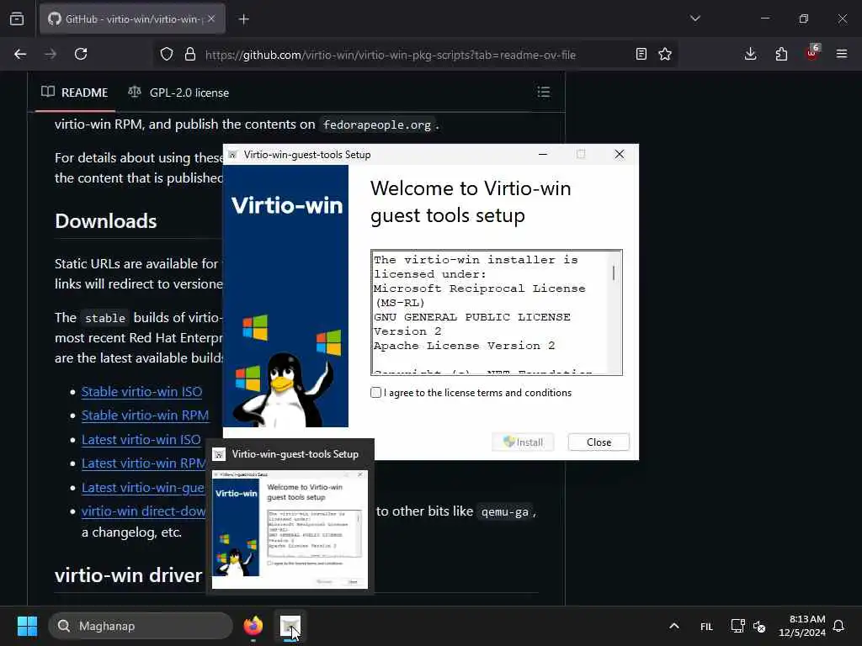Screen dimensions: 862x646
Task: Go forward in Firefox
Action: tap(51, 54)
